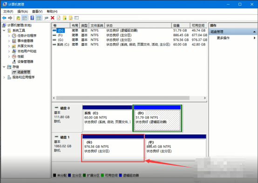Viewport: 258px width, 183px height.
Task: Expand the 事件查看器 tree node
Action: pos(9,41)
